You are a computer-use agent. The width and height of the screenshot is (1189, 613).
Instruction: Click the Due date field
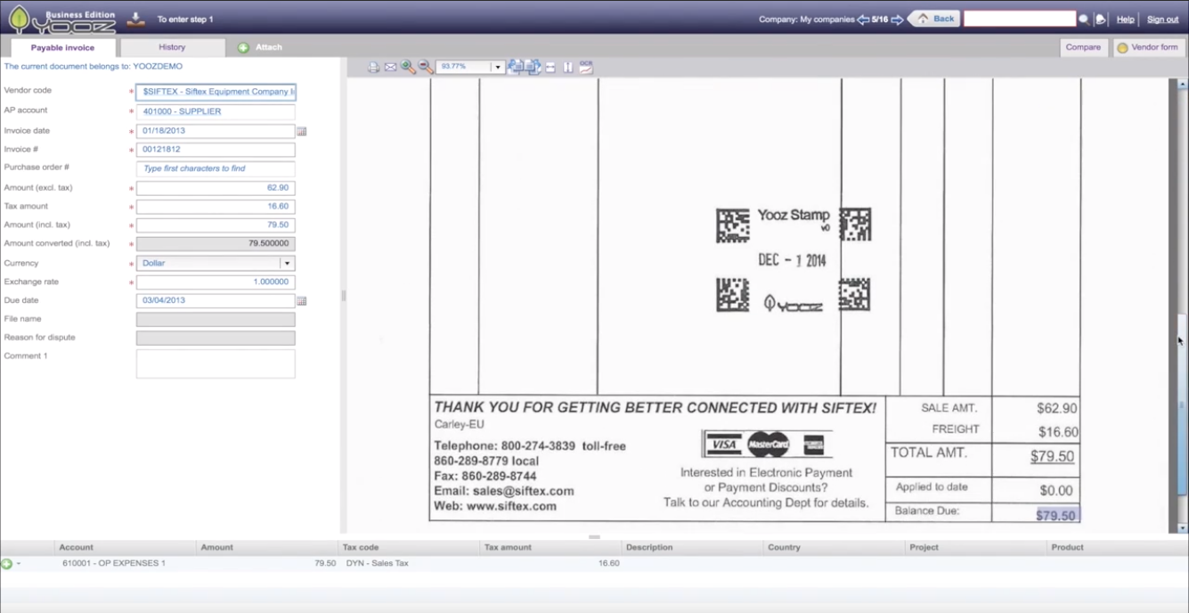(x=216, y=301)
